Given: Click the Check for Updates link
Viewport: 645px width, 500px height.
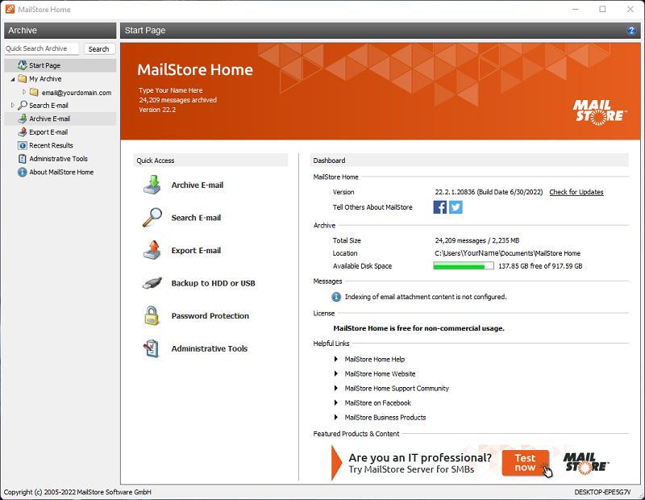Looking at the screenshot, I should point(576,192).
